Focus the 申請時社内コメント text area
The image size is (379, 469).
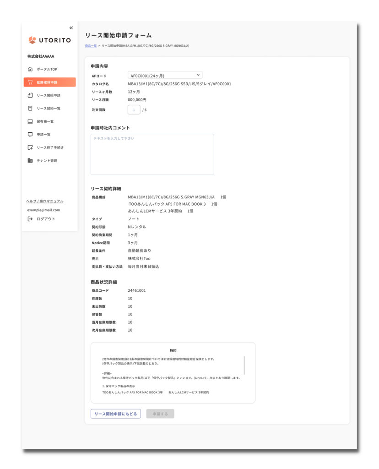tap(152, 154)
